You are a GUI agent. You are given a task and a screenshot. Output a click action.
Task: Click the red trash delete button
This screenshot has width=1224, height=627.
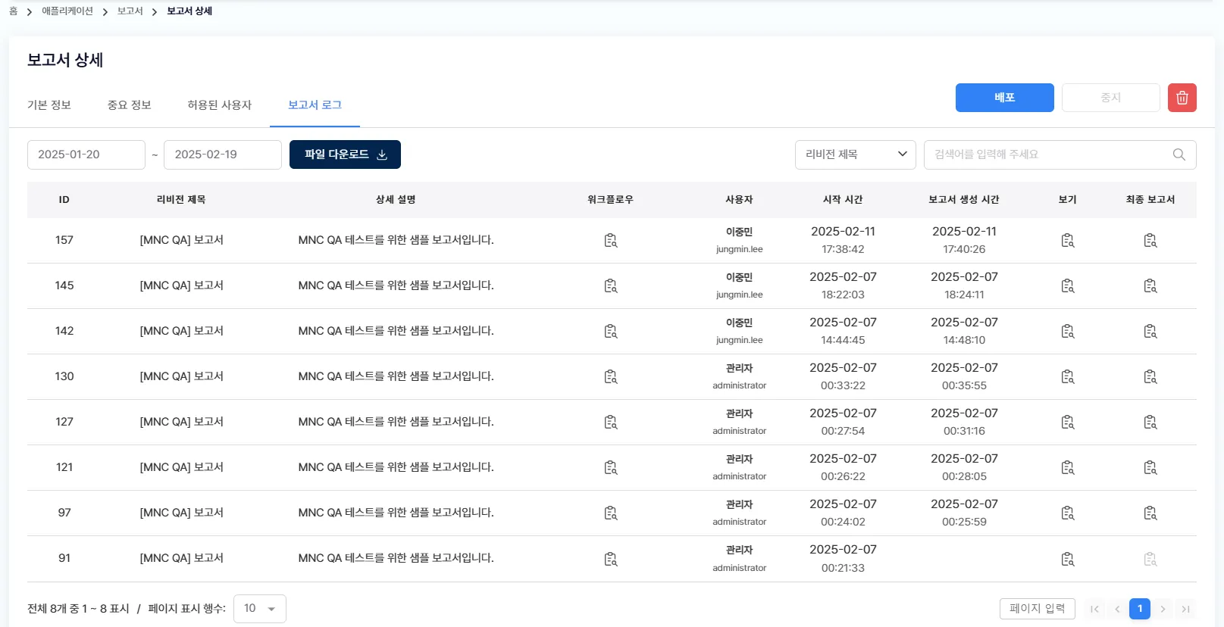1182,98
